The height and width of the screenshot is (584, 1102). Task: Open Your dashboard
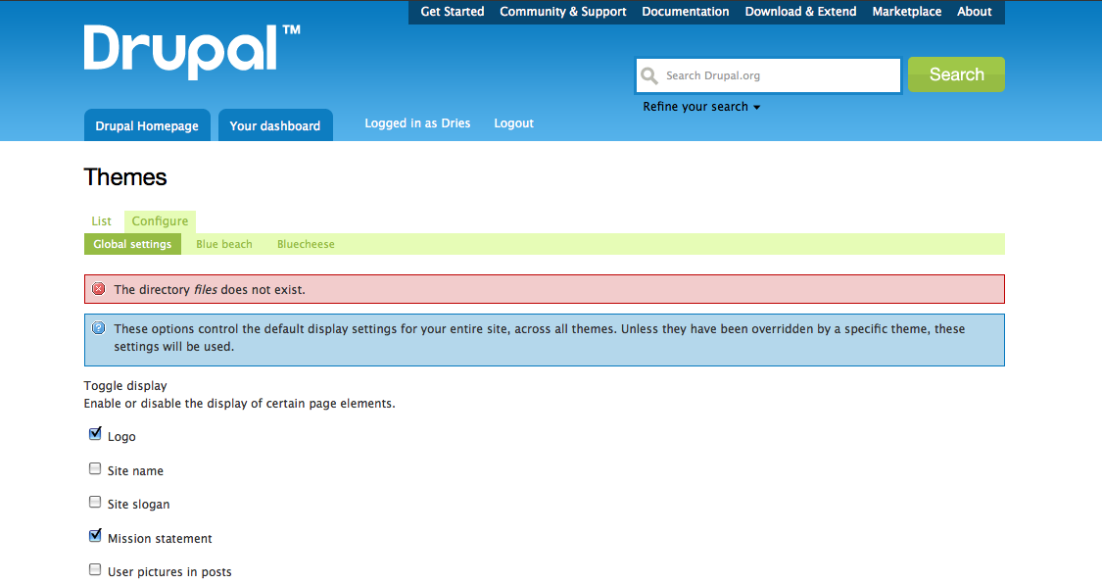[275, 124]
